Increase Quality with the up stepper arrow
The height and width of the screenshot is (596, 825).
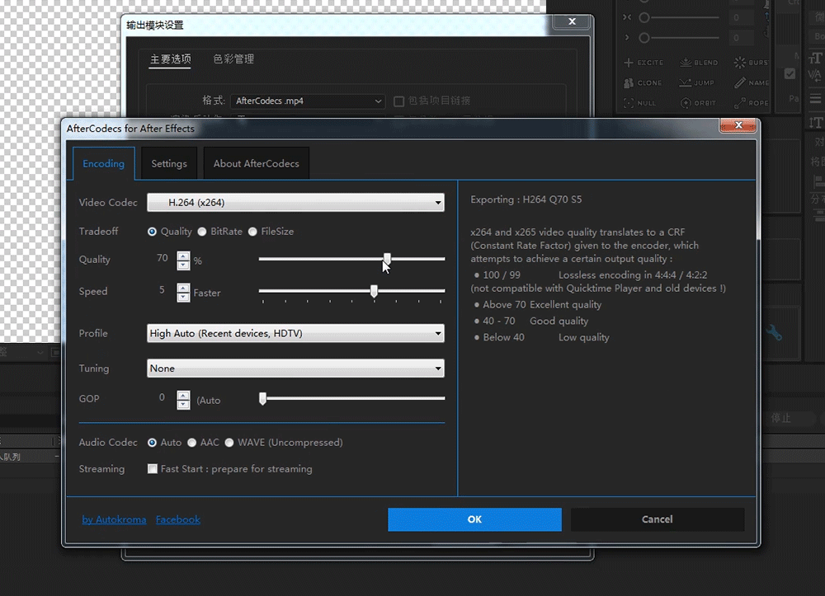pos(183,256)
